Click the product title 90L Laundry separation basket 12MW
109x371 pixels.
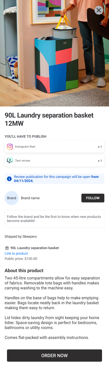(x=49, y=119)
